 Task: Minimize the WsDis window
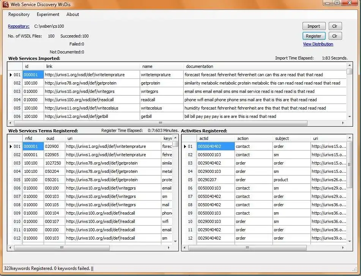[328, 3]
